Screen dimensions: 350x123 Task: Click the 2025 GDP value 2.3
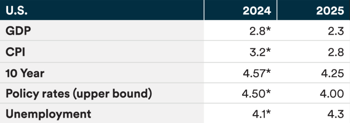tap(335, 32)
